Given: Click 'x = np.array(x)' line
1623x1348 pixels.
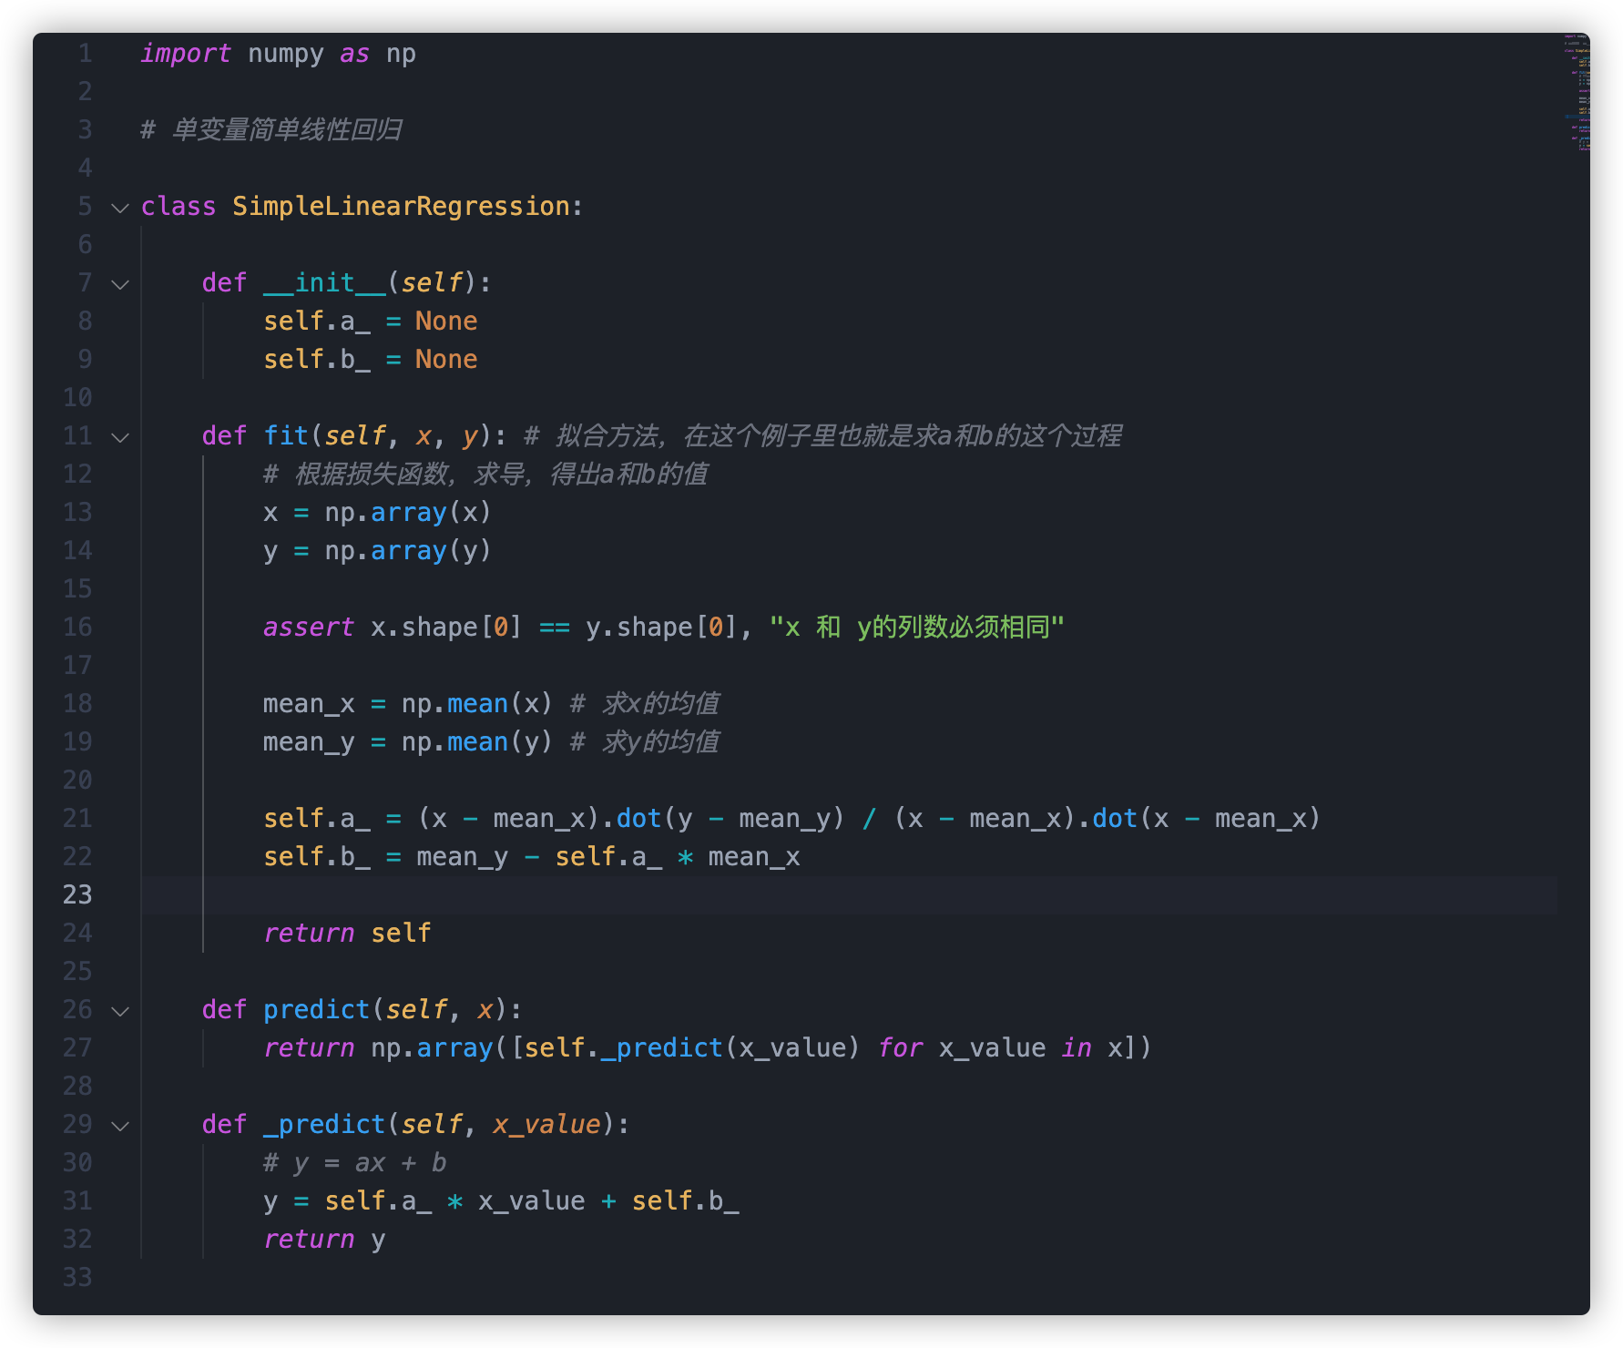Looking at the screenshot, I should (377, 513).
